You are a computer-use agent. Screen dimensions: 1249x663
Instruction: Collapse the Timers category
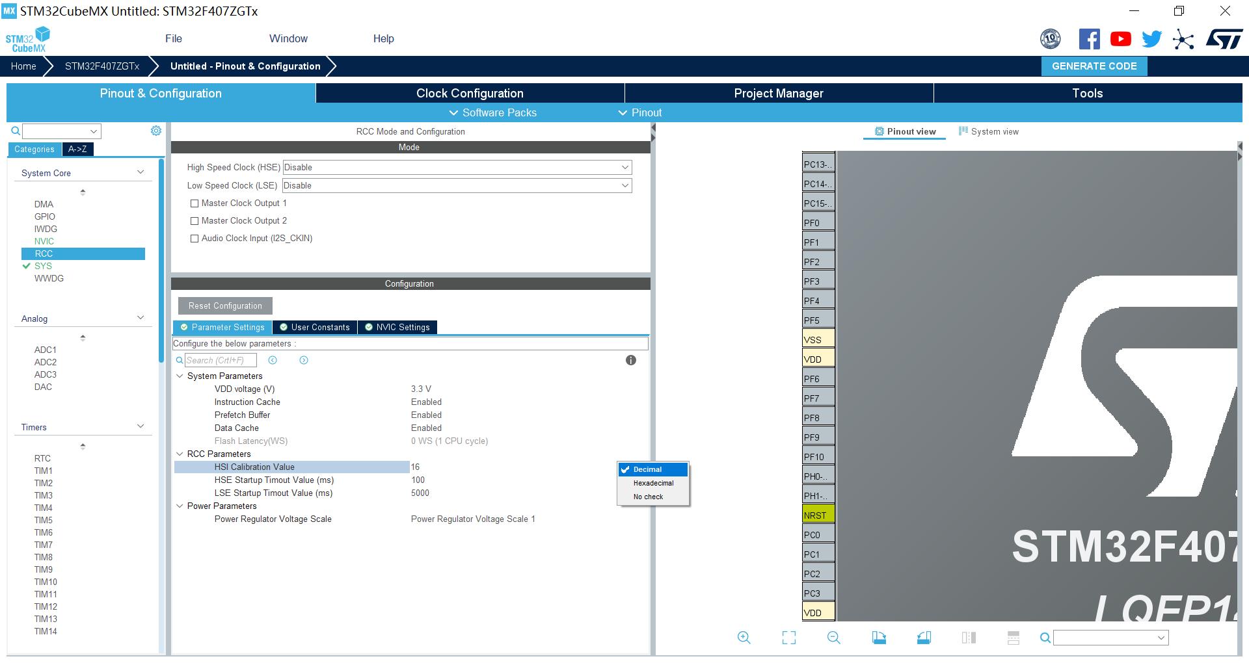tap(141, 426)
